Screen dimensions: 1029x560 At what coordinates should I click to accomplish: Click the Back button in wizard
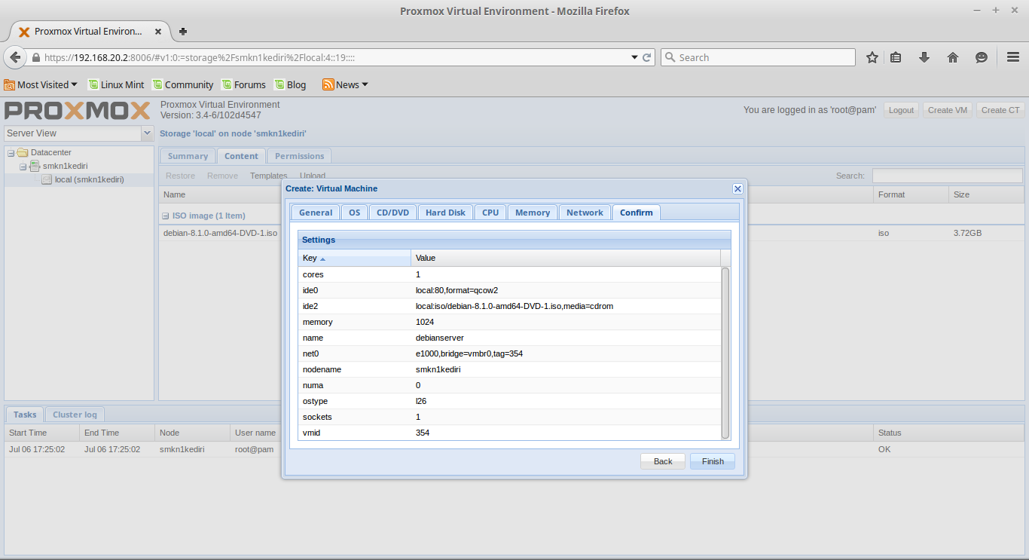tap(663, 461)
